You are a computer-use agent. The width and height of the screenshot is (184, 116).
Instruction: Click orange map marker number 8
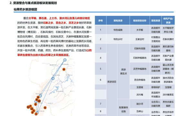tap(38, 97)
